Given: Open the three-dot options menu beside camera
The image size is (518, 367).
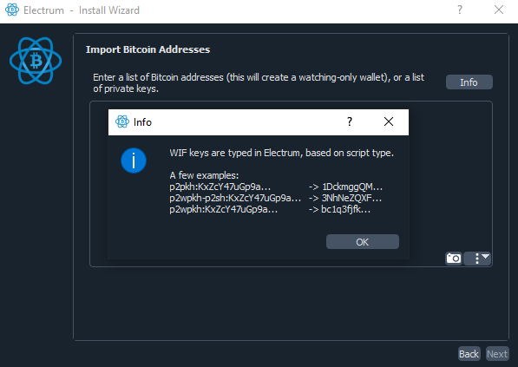Looking at the screenshot, I should tap(477, 258).
